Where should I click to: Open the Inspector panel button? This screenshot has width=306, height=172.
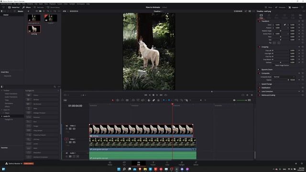[293, 7]
